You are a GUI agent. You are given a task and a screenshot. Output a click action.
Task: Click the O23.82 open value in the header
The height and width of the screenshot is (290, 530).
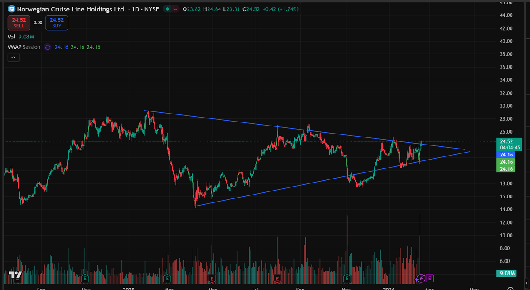192,9
